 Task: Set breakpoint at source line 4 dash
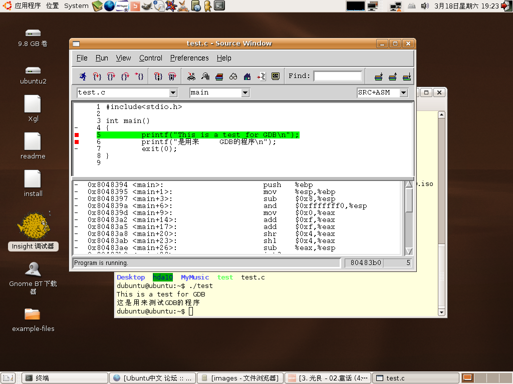coord(76,128)
